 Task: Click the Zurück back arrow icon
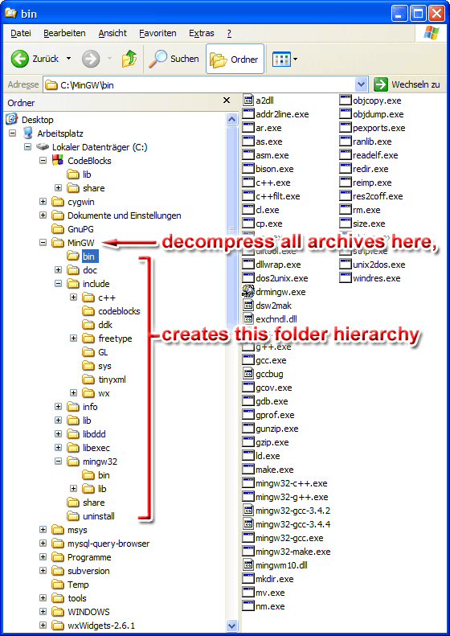coord(19,59)
